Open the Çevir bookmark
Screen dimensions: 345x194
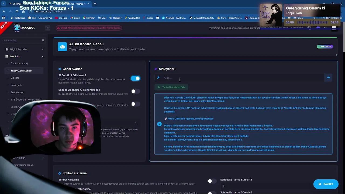tap(102, 18)
